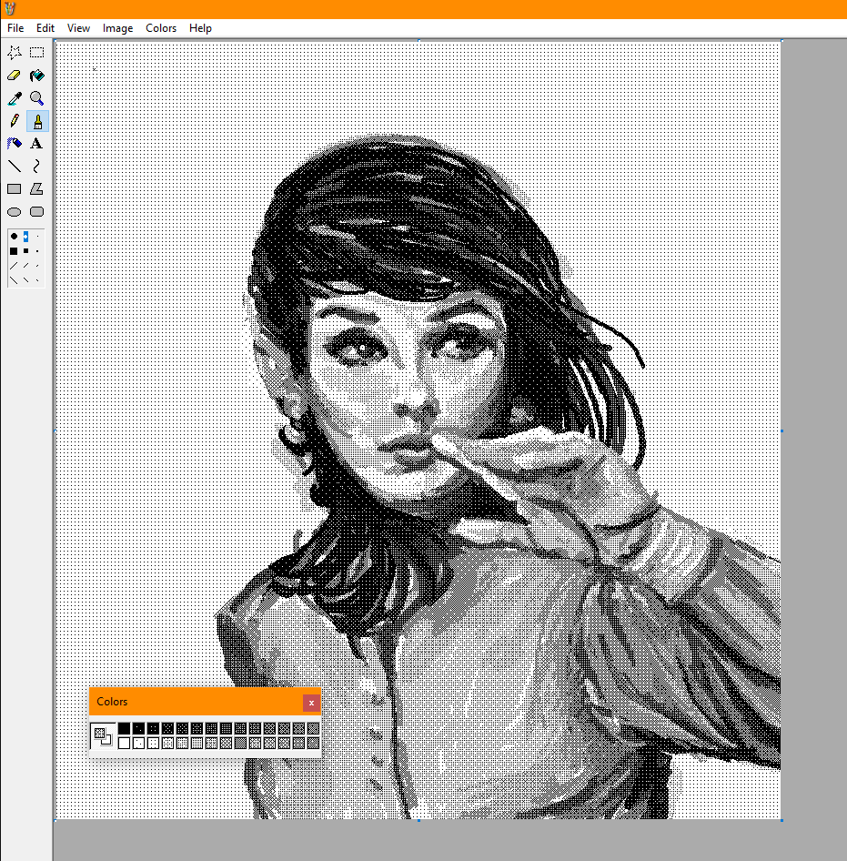Screen dimensions: 847x861
Task: Select the Rectangle shape tool
Action: pyautogui.click(x=15, y=189)
